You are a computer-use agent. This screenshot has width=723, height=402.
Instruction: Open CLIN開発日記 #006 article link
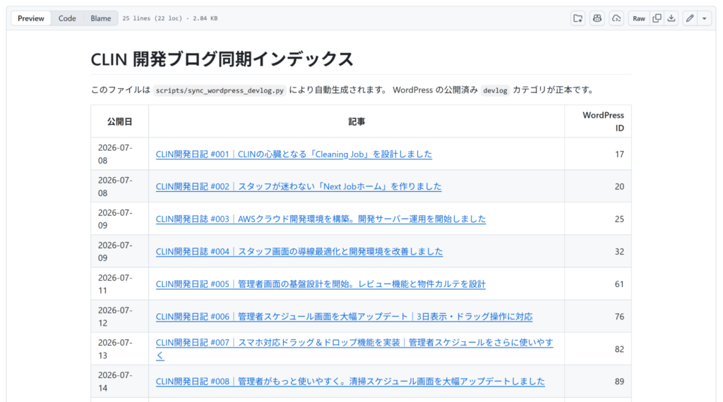(344, 317)
